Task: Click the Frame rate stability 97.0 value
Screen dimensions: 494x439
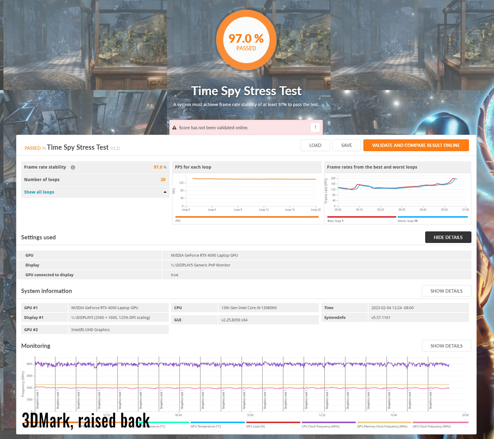Action: click(158, 167)
